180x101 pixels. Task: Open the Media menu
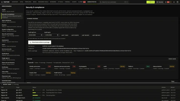(x=35, y=2)
